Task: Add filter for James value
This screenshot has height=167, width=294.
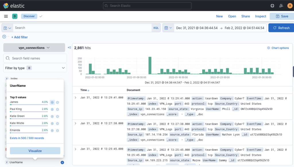Action: [x=52, y=102]
